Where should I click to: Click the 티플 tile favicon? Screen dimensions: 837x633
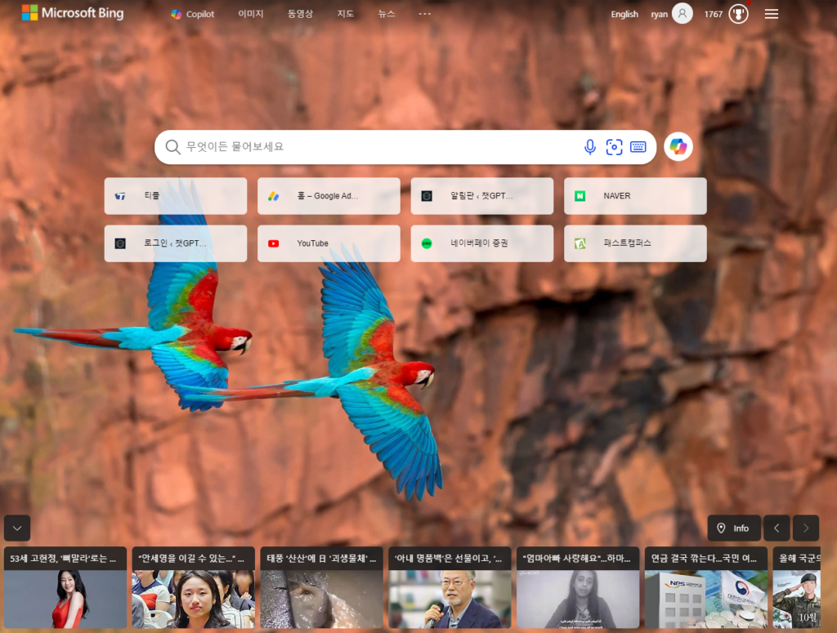(x=120, y=196)
